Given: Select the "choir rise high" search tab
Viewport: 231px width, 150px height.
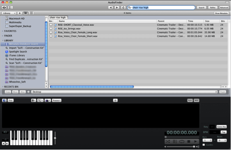Looking at the screenshot, I should coord(58,17).
